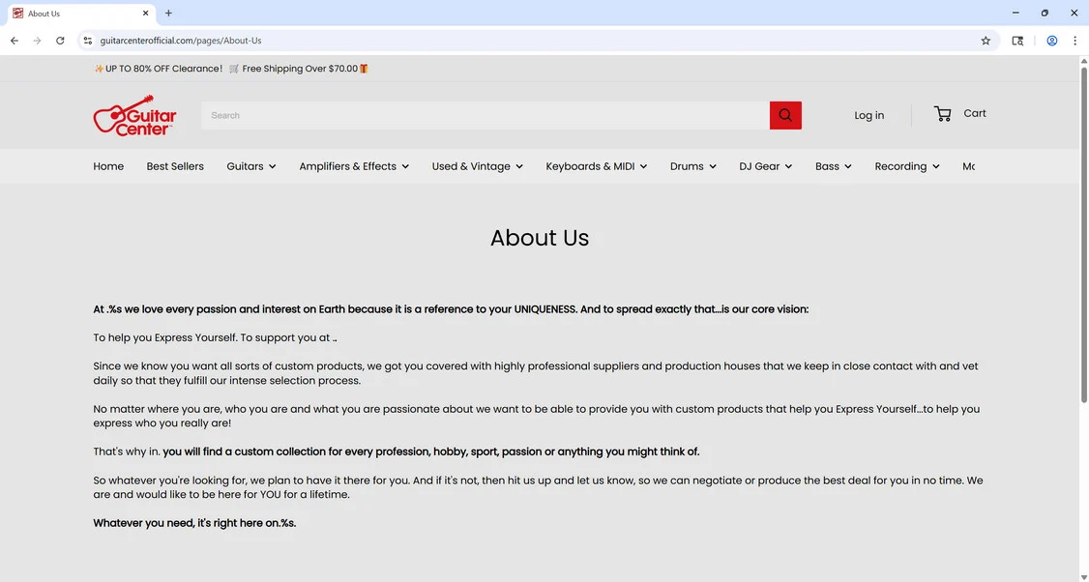
Task: Expand the DJ Gear menu
Action: pyautogui.click(x=766, y=166)
